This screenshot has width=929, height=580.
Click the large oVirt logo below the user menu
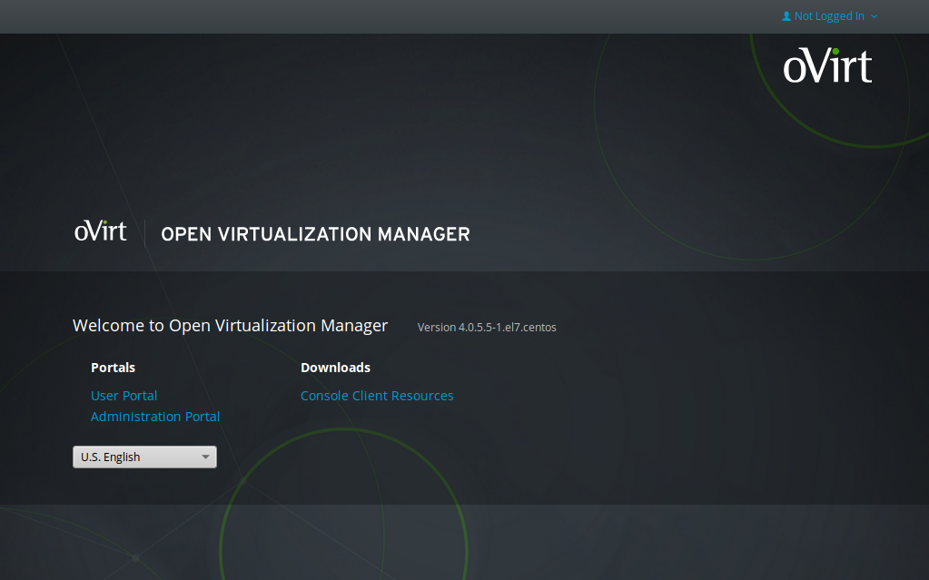pyautogui.click(x=827, y=65)
